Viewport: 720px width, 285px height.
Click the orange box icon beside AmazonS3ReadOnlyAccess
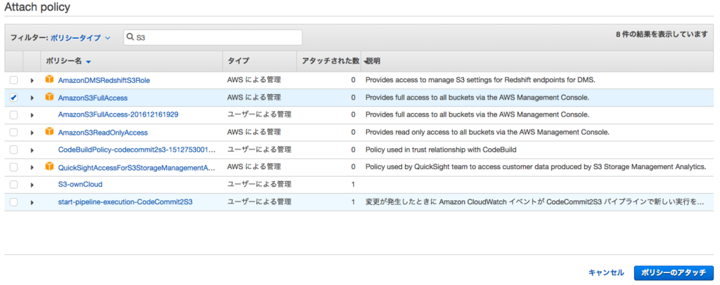(x=49, y=132)
